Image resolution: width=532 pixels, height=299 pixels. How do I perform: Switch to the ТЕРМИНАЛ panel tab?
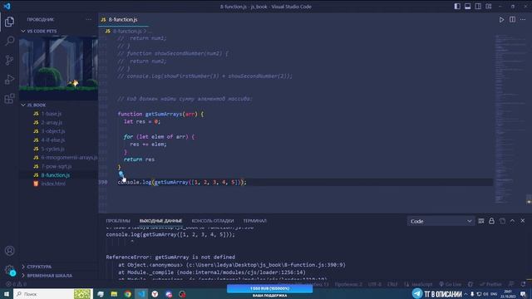[255, 221]
